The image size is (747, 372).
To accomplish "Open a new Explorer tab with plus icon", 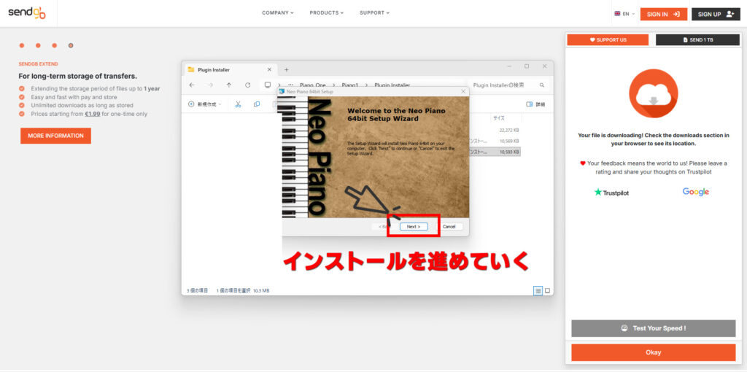I will click(286, 69).
